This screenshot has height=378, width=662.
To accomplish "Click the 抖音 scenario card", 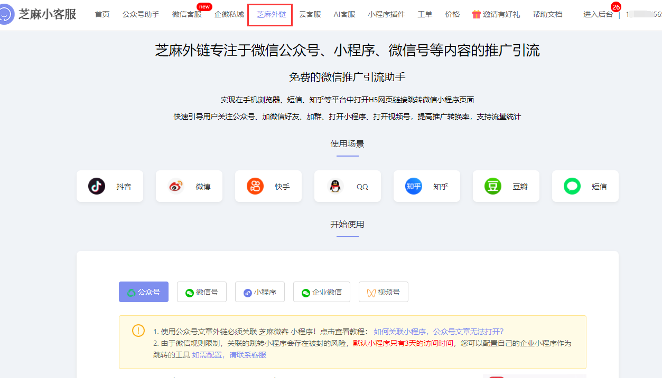I will [x=110, y=186].
